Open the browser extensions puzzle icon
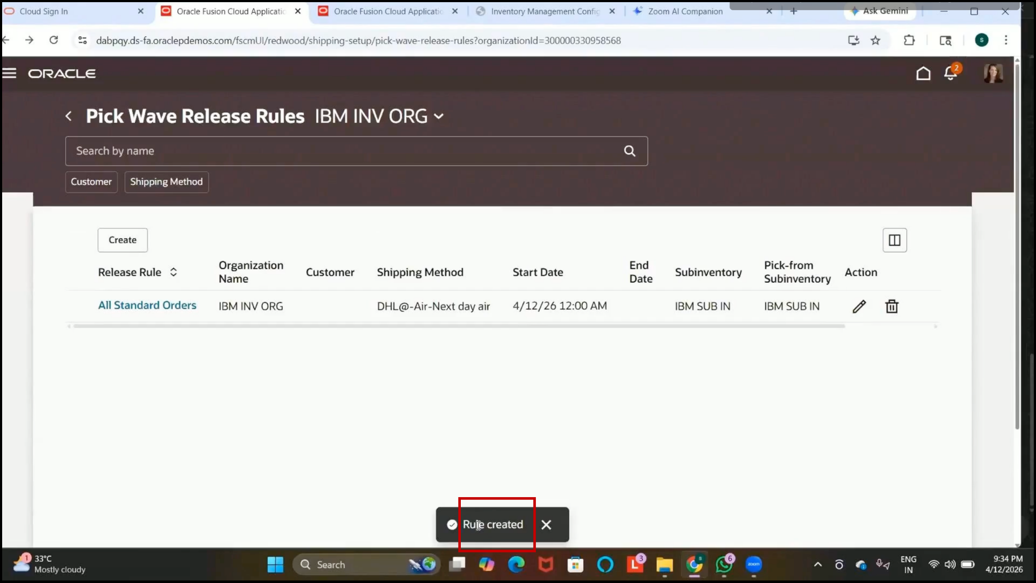1036x583 pixels. click(x=909, y=40)
